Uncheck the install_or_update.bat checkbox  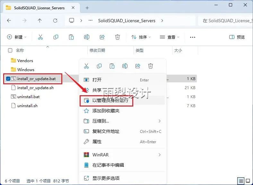click(8, 79)
